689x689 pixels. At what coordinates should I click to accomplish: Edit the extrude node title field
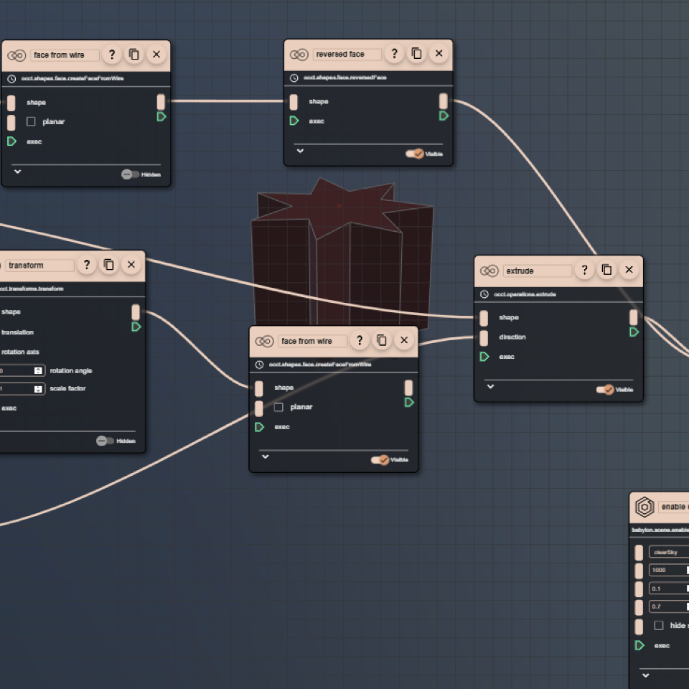click(x=538, y=271)
